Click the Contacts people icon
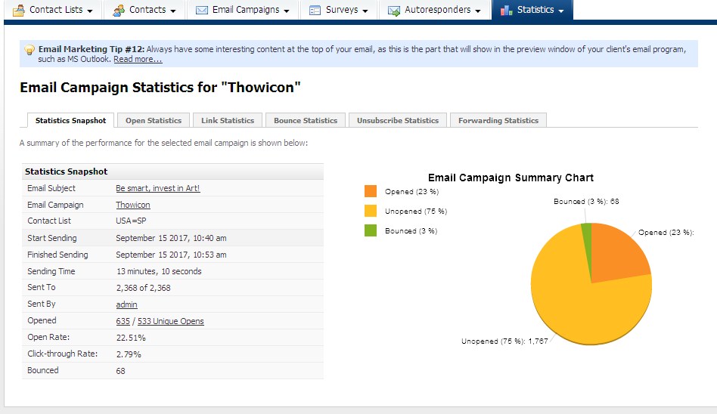Screen dimensions: 717x414 (x=119, y=10)
